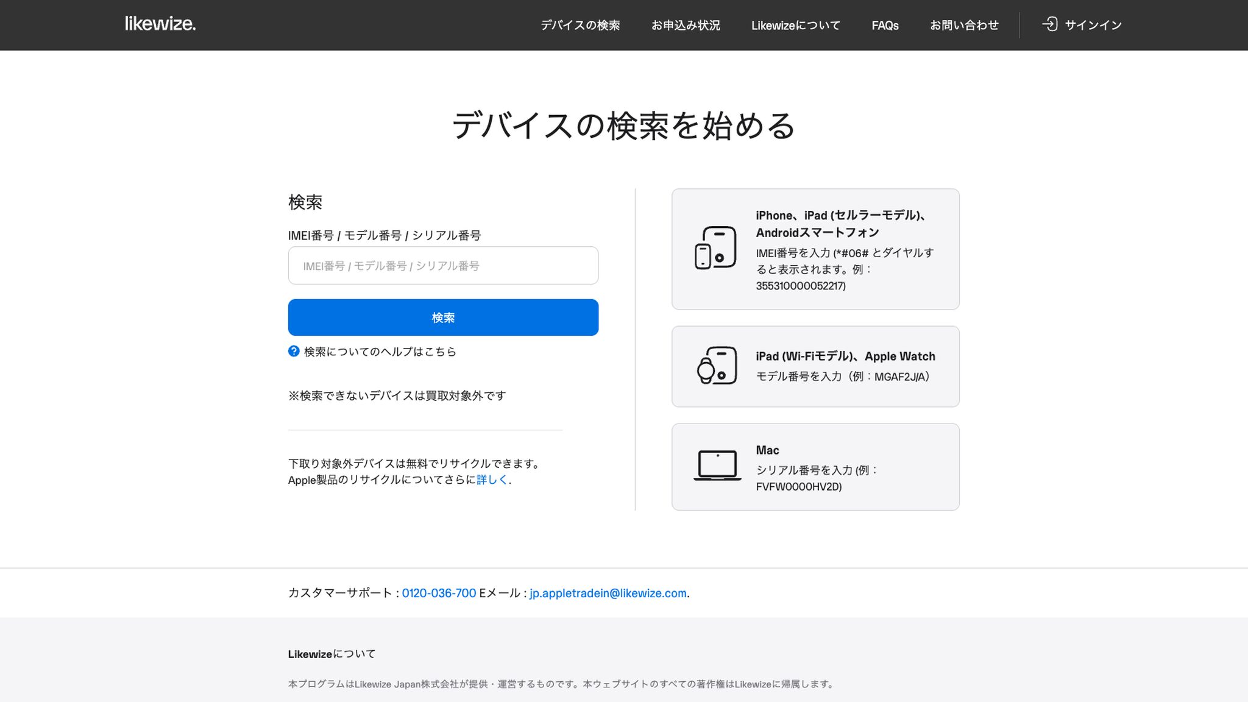
Task: Open お問い合わせ navigation item
Action: click(964, 25)
